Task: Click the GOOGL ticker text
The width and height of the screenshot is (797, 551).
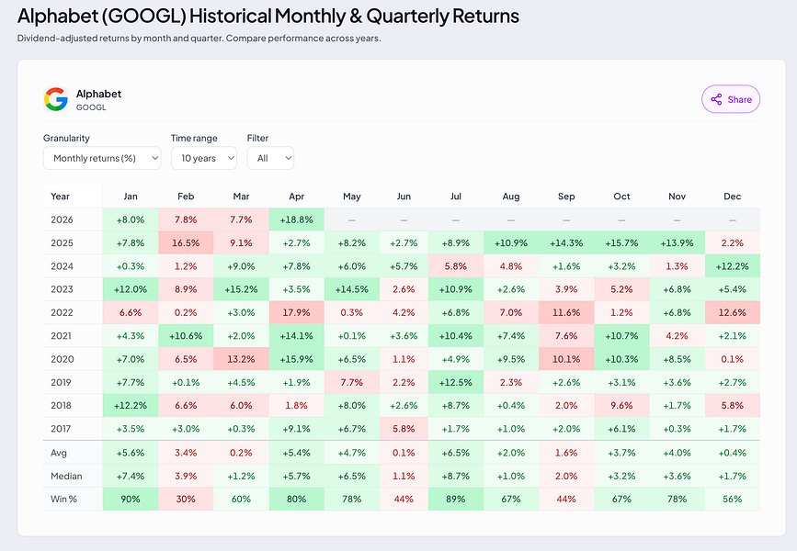Action: point(91,107)
